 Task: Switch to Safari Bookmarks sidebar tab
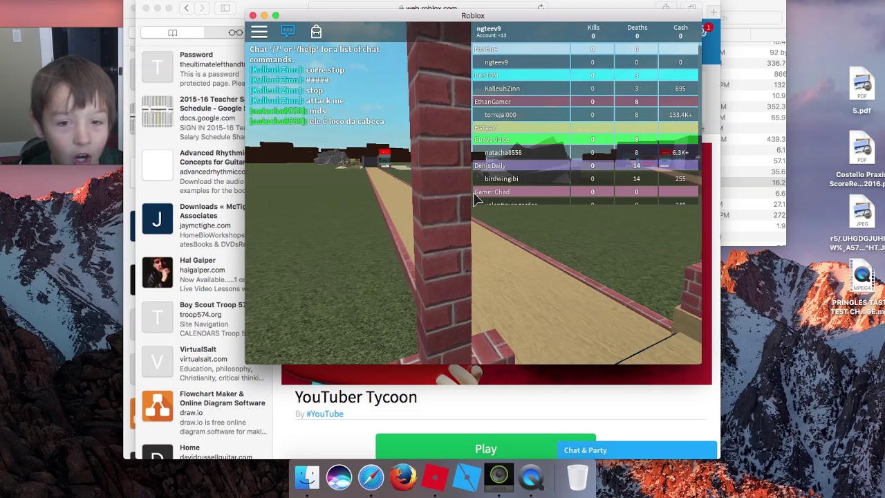[173, 33]
